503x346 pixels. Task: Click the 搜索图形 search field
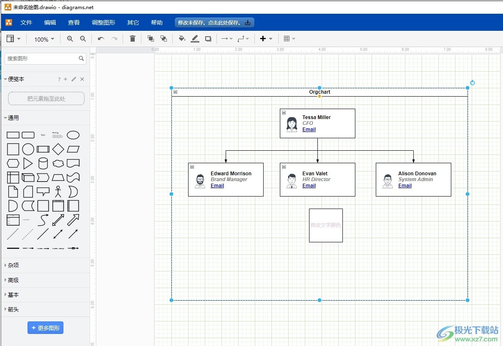(42, 59)
